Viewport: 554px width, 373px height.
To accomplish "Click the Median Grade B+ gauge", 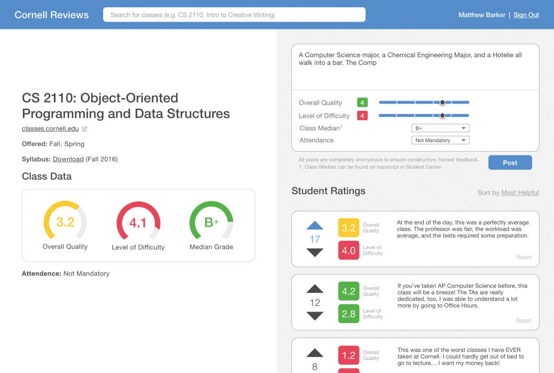I will [x=211, y=222].
